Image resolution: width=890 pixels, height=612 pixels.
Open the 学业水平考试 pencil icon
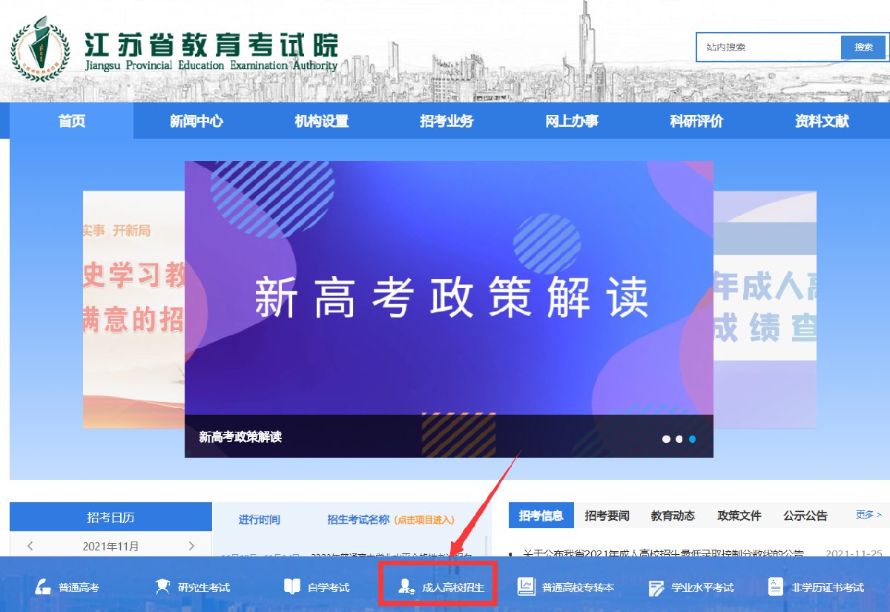click(656, 587)
